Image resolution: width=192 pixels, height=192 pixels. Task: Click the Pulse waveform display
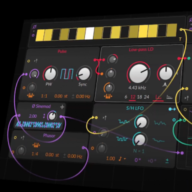coord(66,74)
